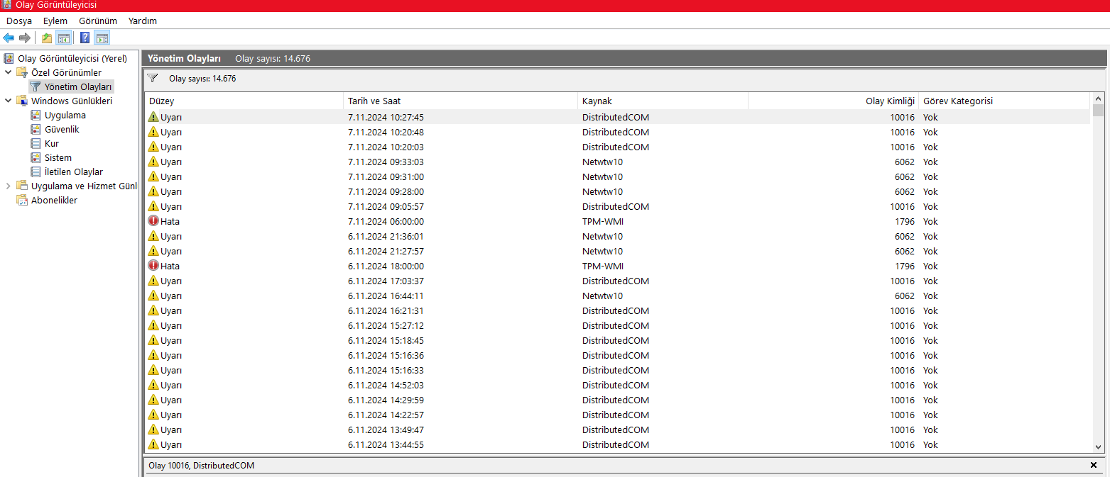Click the warning icon of the 7.11.2024 10:27:45 event
Viewport: 1110px width, 477px height.
[153, 117]
